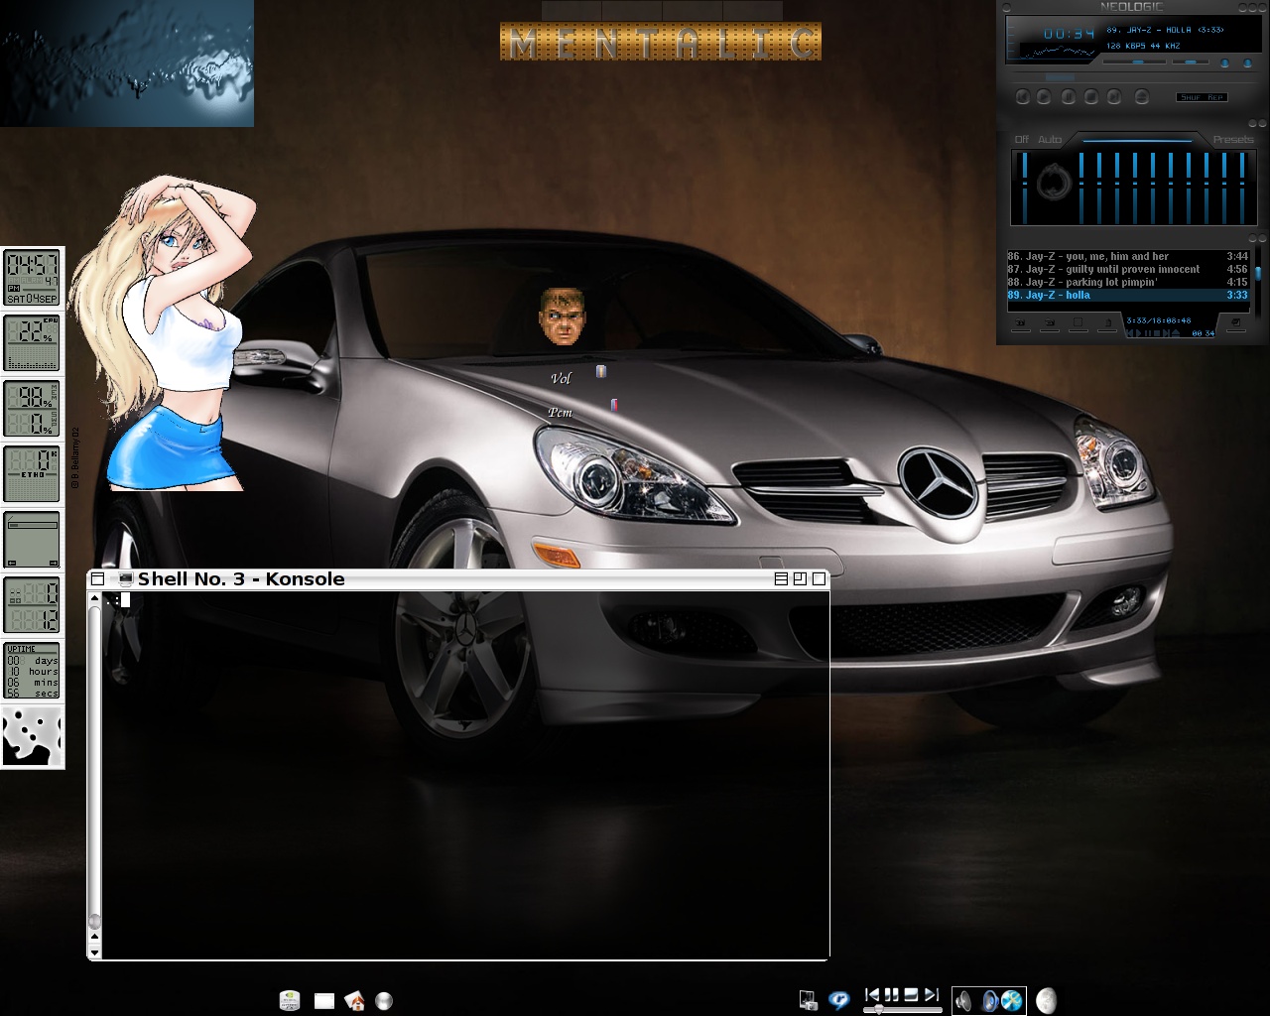
Task: Click stop in bottom panel media controls
Action: (911, 995)
